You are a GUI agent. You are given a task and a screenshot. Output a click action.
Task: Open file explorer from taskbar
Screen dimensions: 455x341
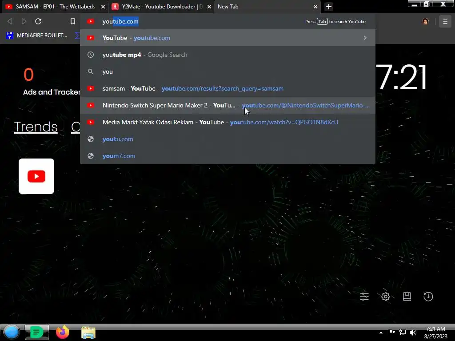tap(88, 333)
